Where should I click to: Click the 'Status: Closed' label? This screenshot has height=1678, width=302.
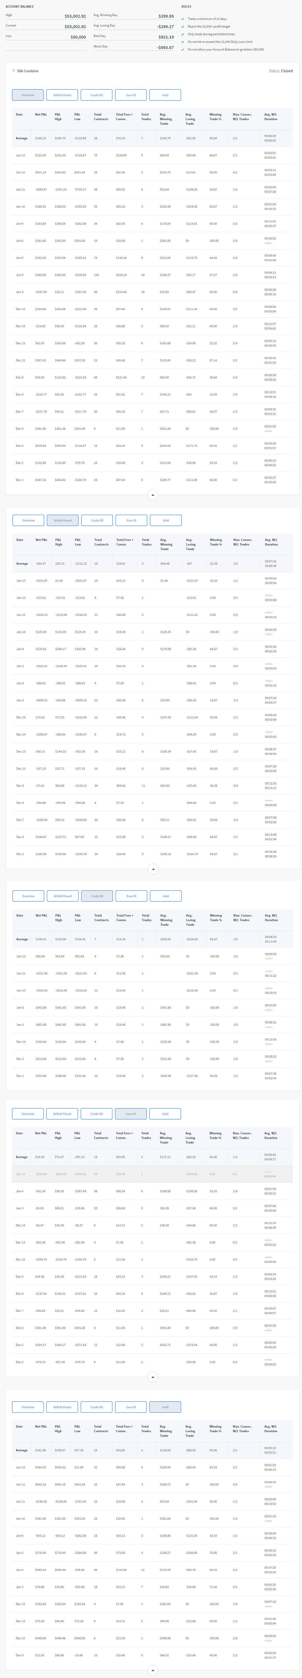pos(281,71)
